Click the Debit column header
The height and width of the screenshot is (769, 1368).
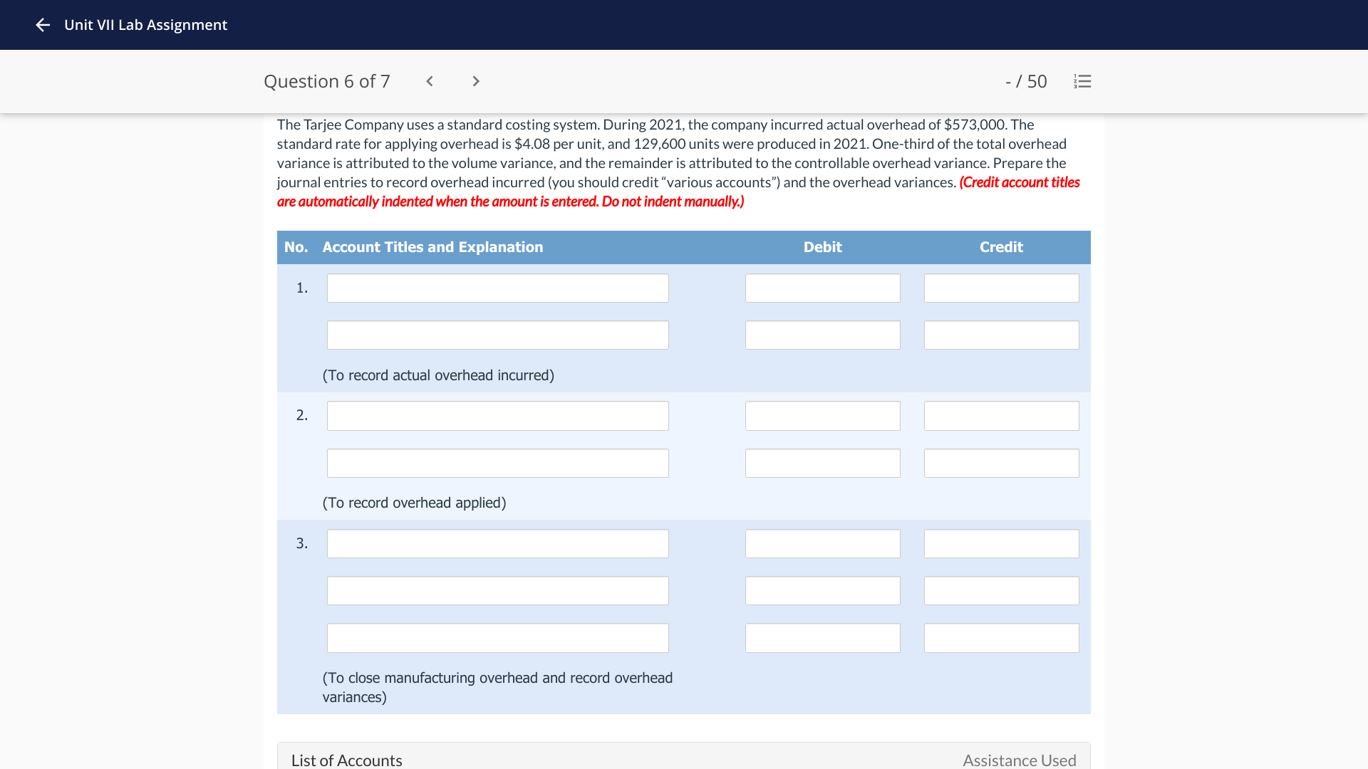[822, 247]
